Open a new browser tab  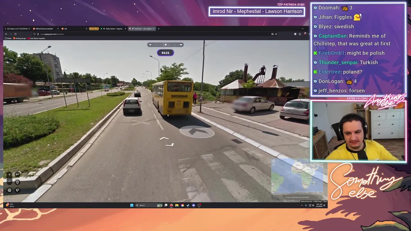(159, 29)
